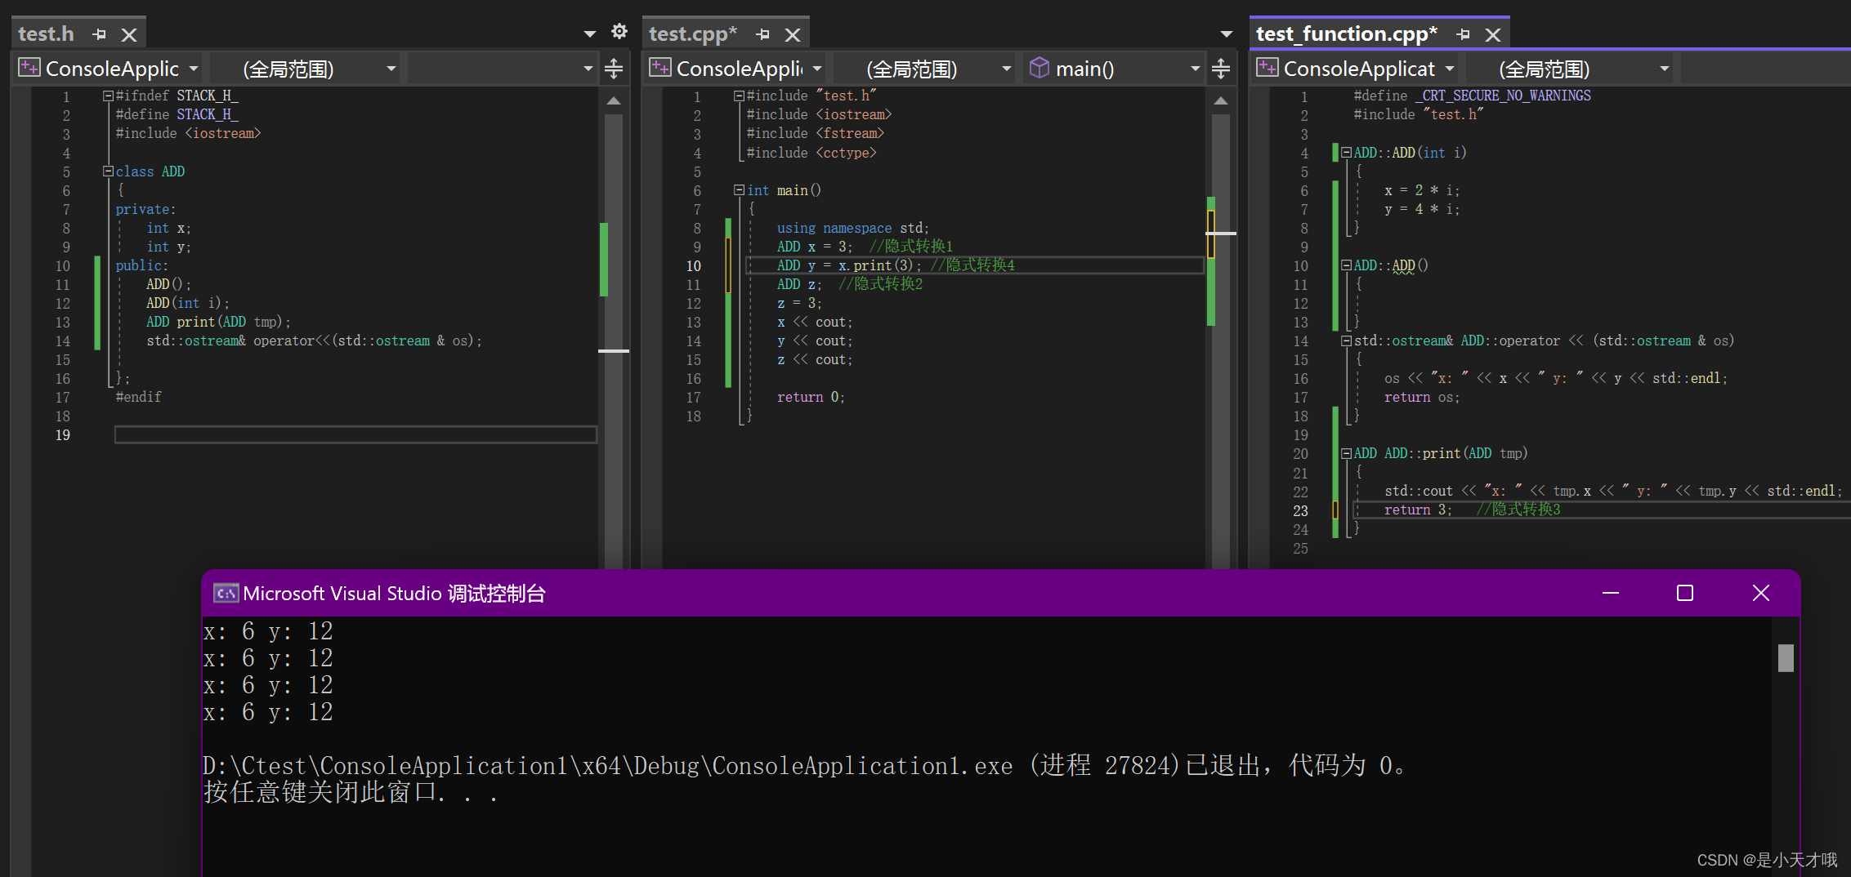Switch to the test.h tab
The width and height of the screenshot is (1851, 877).
pos(46,33)
